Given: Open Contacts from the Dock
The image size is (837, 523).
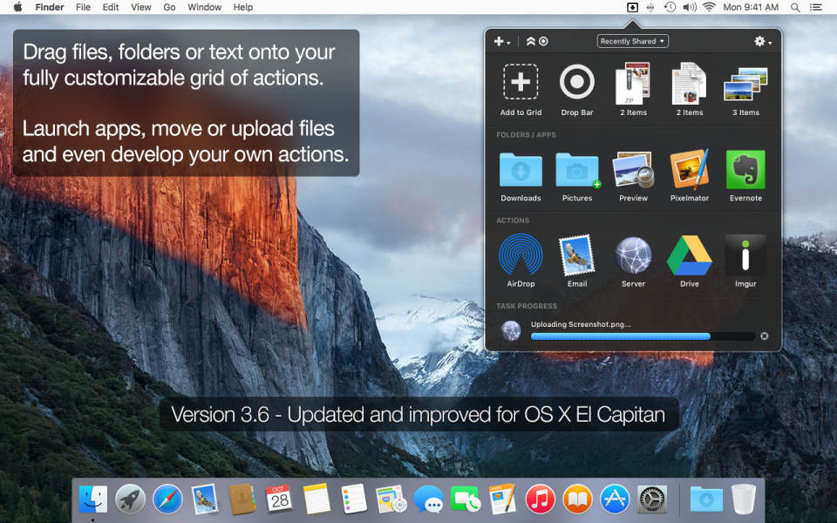Looking at the screenshot, I should 242,499.
